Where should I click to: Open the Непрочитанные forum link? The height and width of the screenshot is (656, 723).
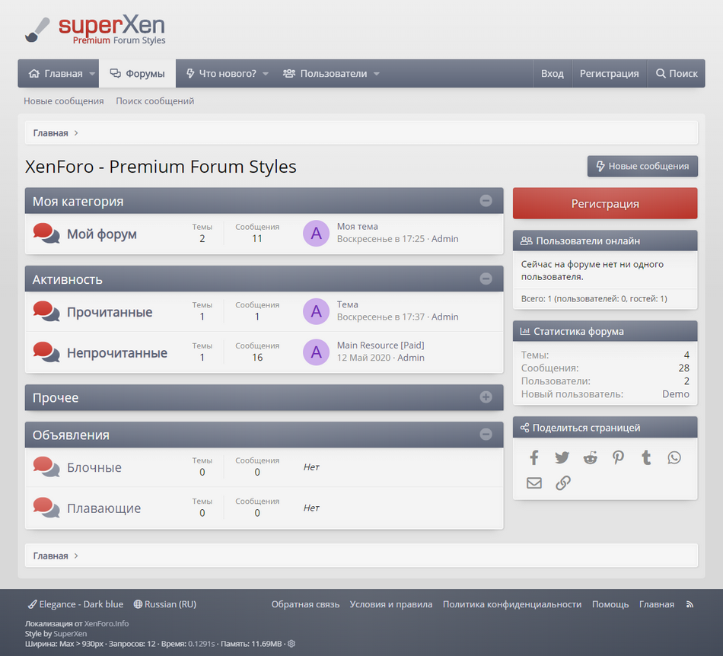click(x=117, y=353)
